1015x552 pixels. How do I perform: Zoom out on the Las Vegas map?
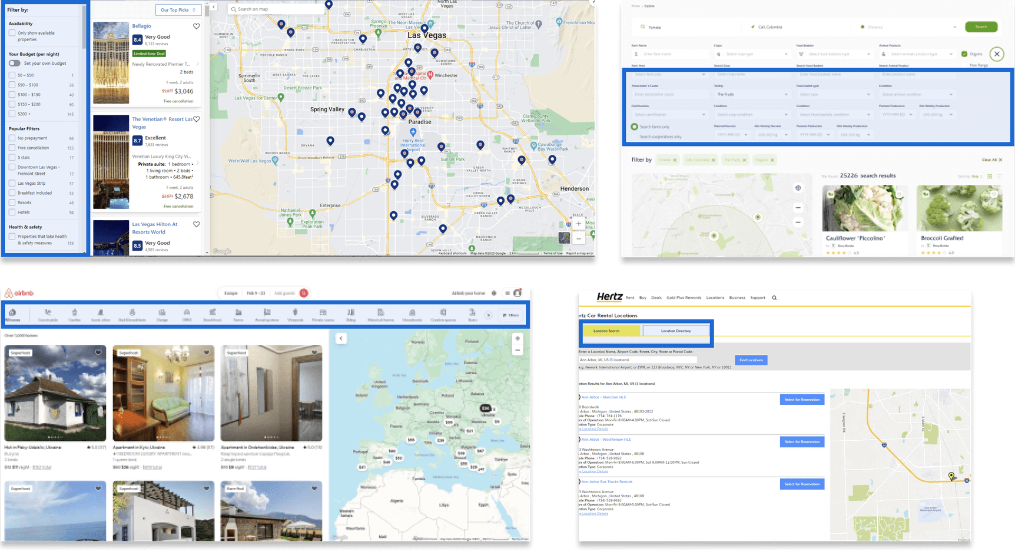(x=579, y=238)
